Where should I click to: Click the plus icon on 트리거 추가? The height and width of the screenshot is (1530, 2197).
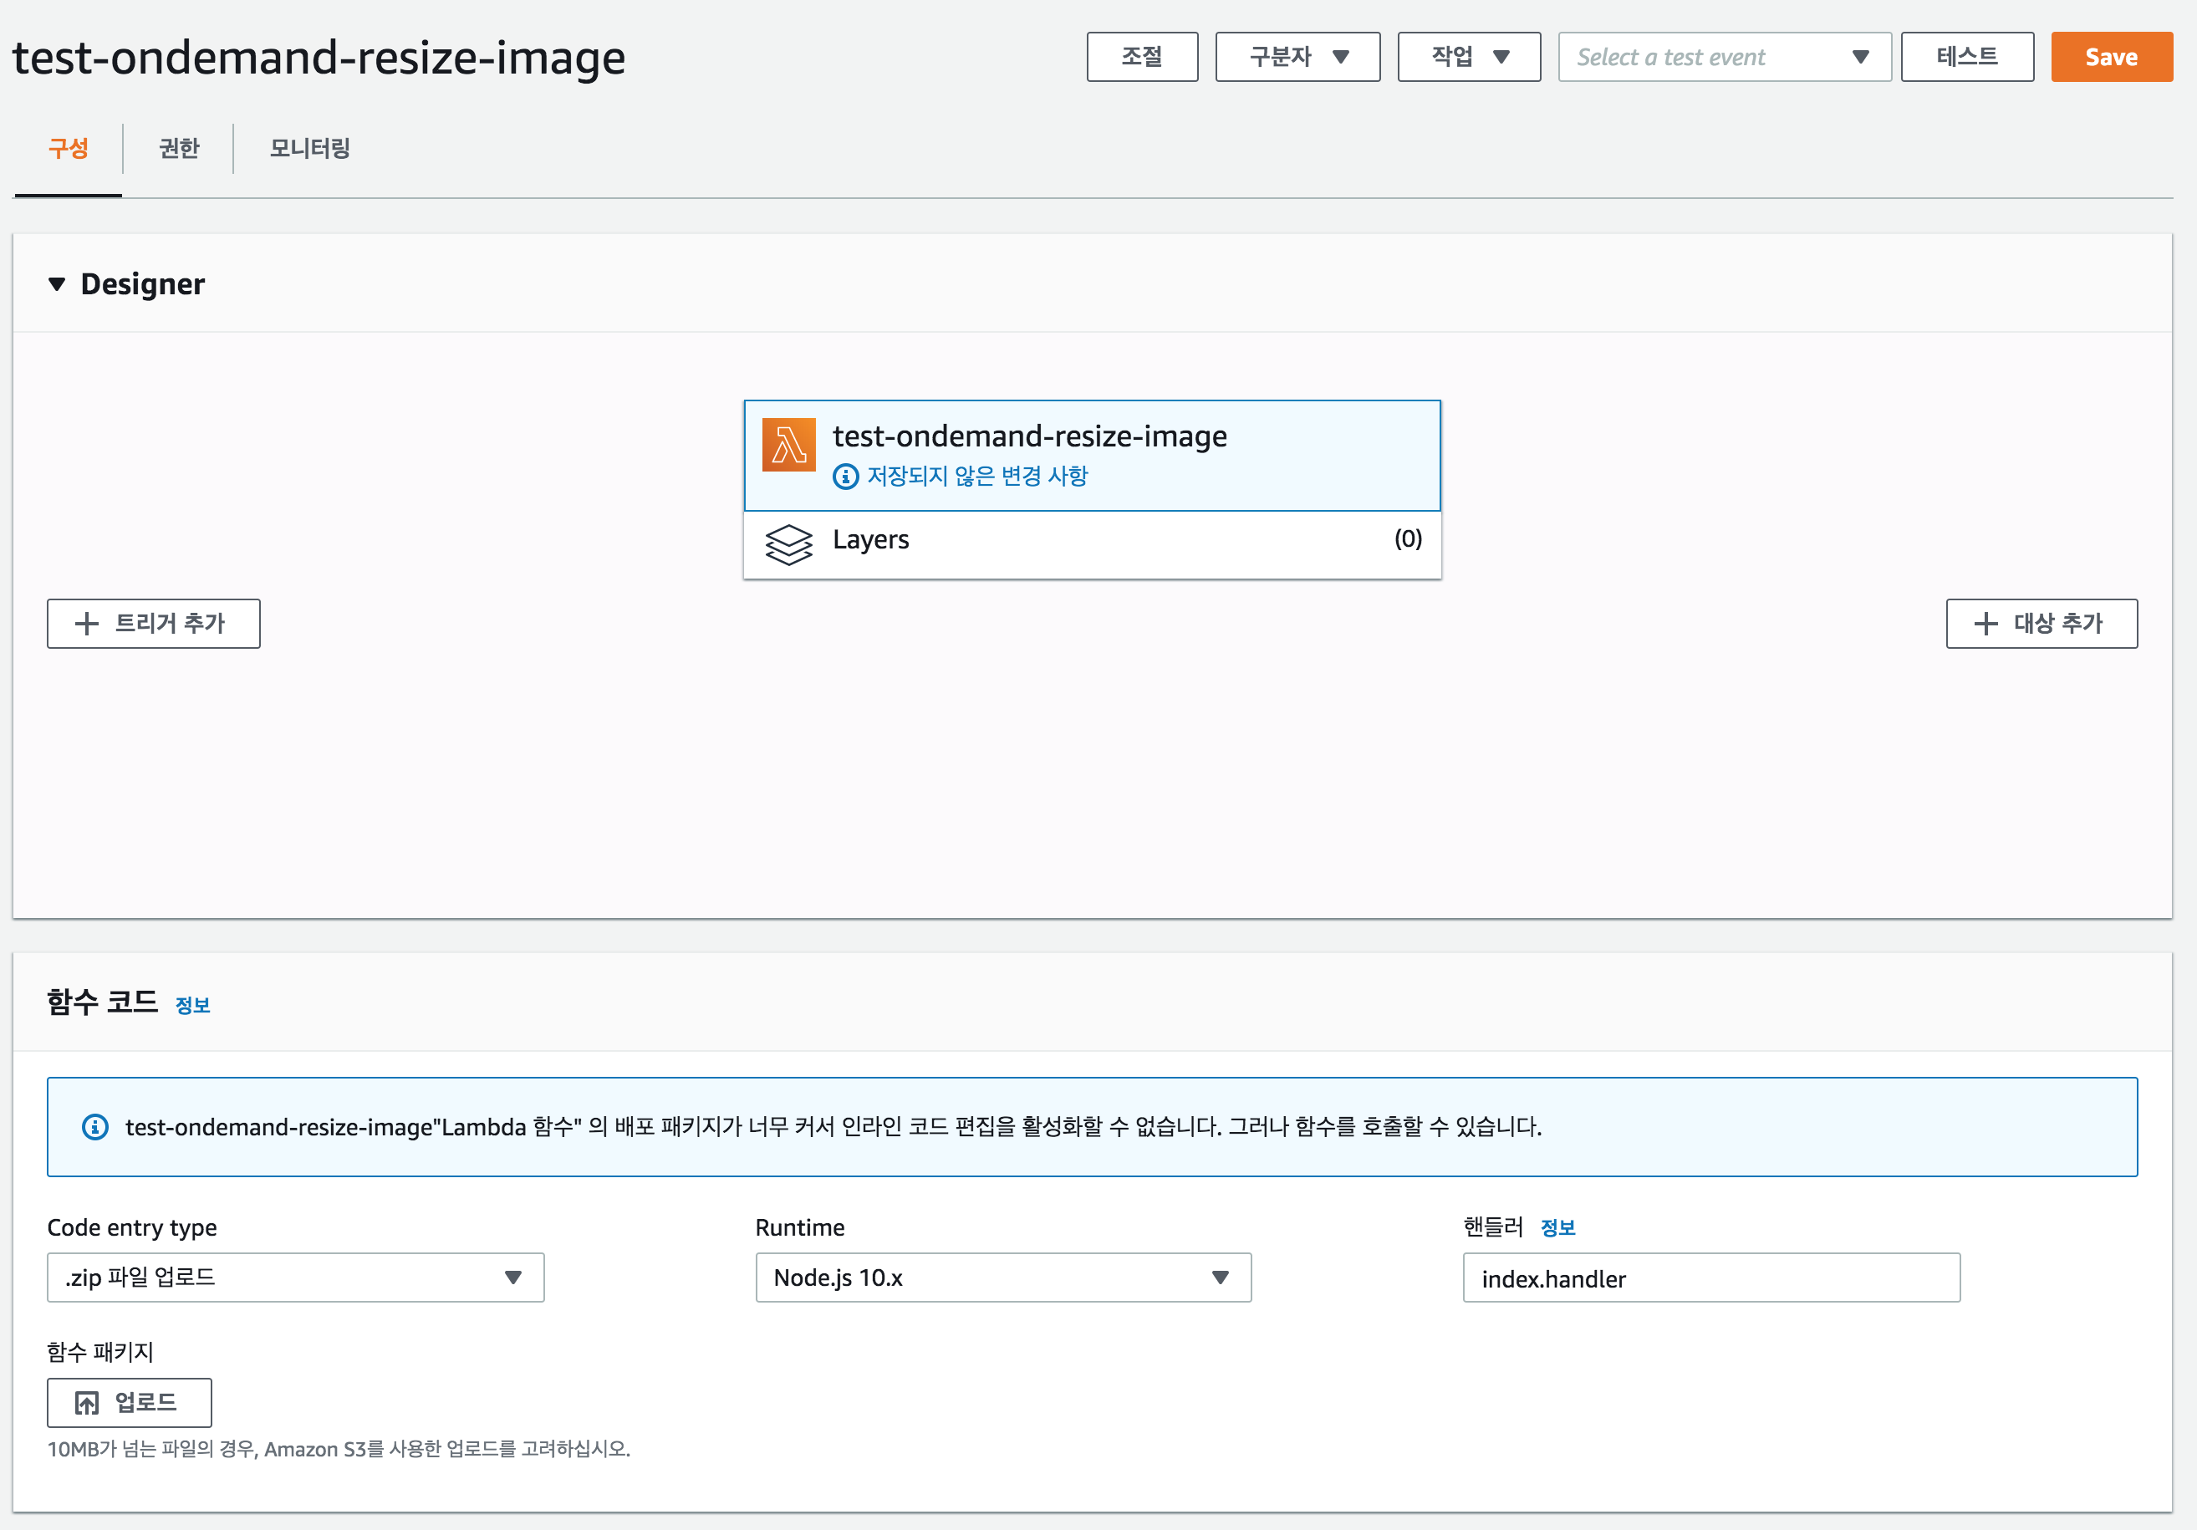[87, 624]
